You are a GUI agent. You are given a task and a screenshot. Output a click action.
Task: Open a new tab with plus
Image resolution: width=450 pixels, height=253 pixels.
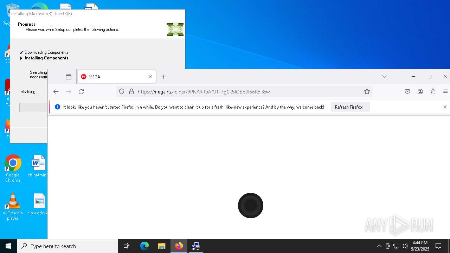[x=163, y=77]
